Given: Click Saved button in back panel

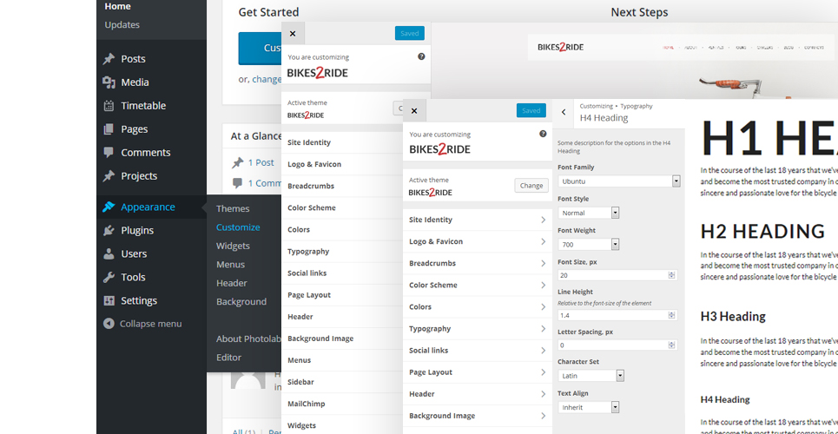Looking at the screenshot, I should (x=409, y=33).
